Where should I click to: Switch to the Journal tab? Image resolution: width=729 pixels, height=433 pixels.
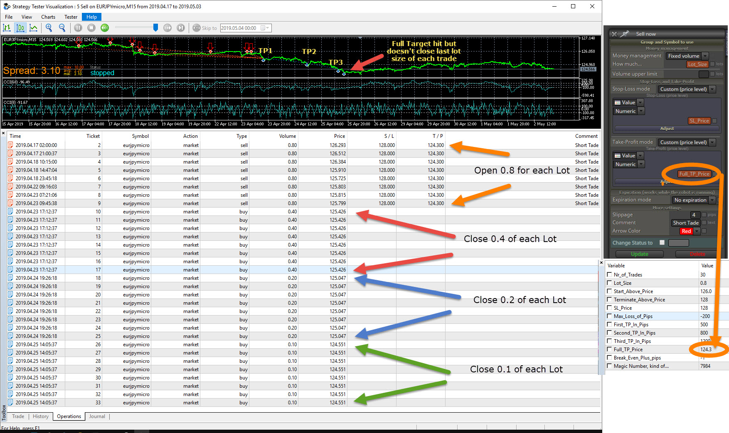point(97,416)
